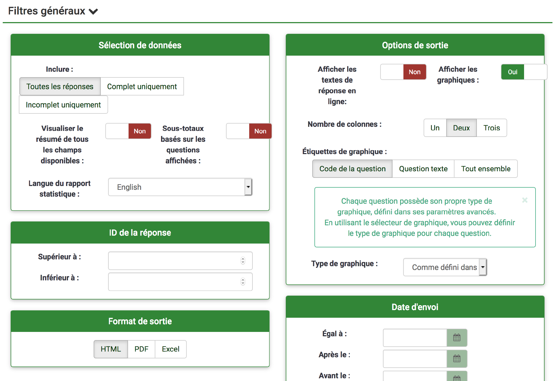Select Question texte graph labels
This screenshot has width=559, height=381.
423,169
